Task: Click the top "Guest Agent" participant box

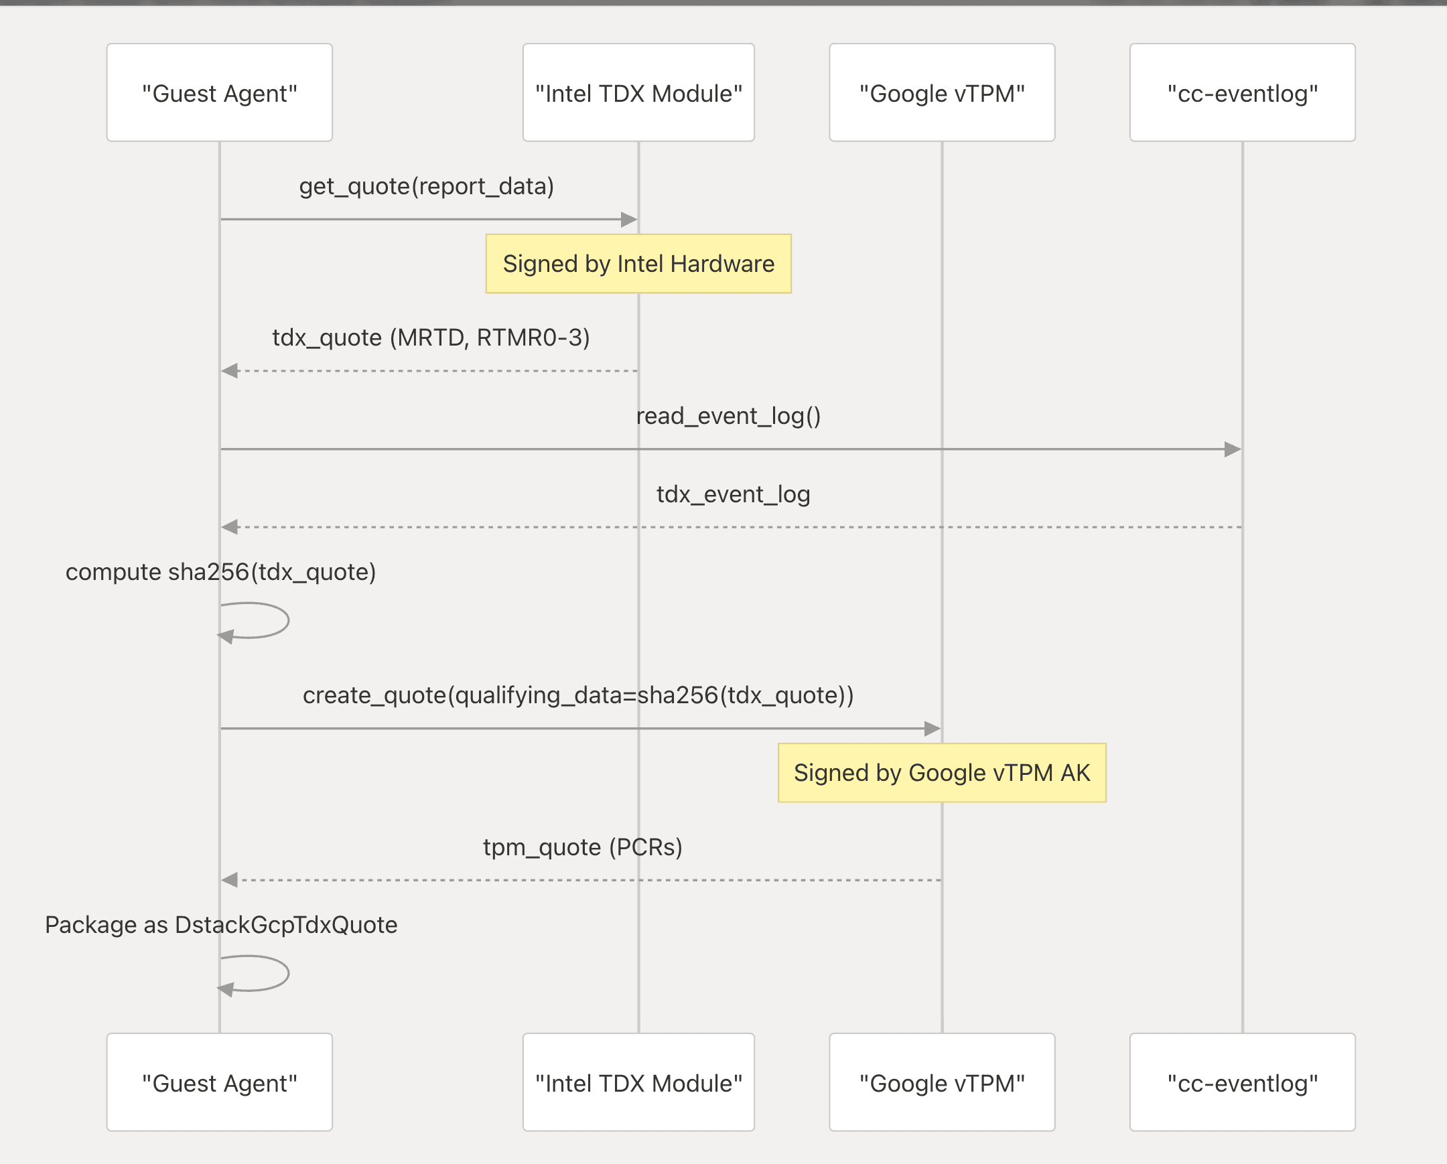Action: [220, 92]
